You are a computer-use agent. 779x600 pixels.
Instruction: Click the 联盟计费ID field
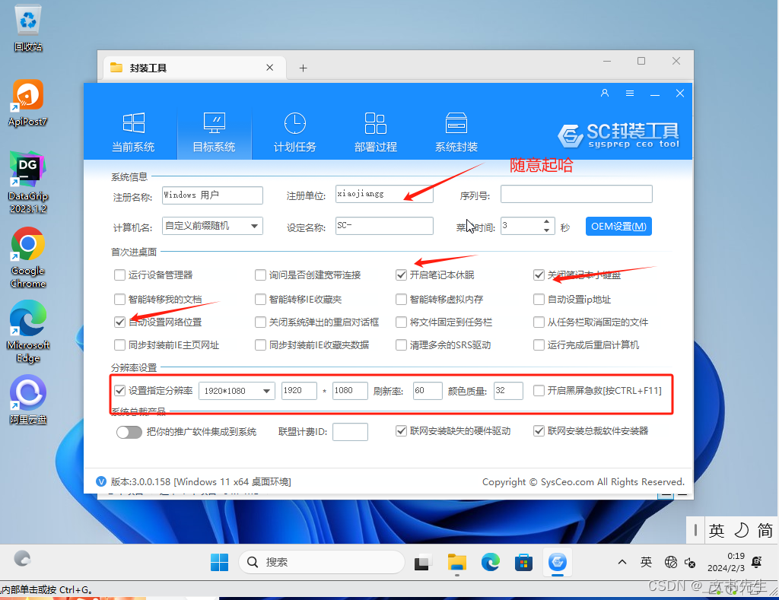[350, 432]
